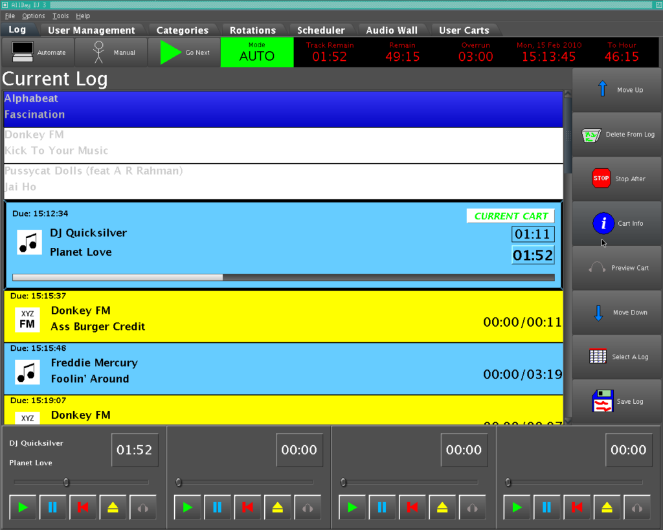The height and width of the screenshot is (530, 663).
Task: Play the third player deck
Action: tap(352, 507)
